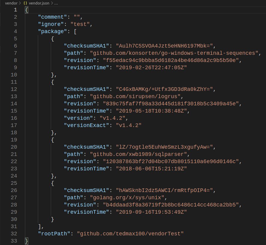Click the github.com/xwb1989/sqlparser path string
This screenshot has height=245, width=266.
click(x=140, y=154)
